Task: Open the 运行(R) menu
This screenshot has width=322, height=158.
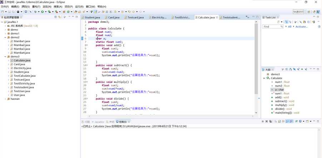Action: click(79, 6)
